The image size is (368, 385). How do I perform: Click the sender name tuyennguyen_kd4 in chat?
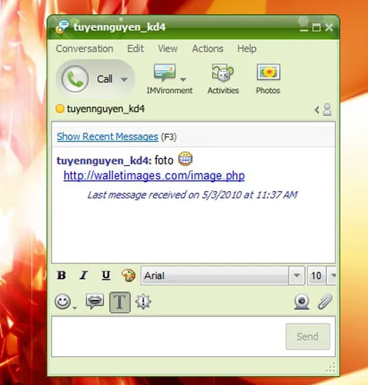[x=104, y=161]
